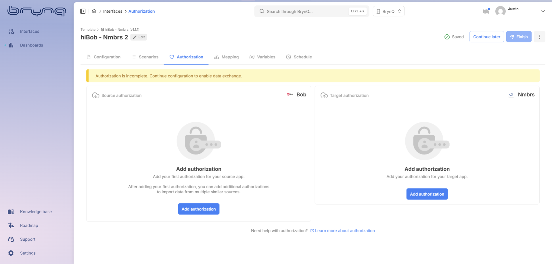This screenshot has width=552, height=264.
Task: Open the announcements megaphone icon
Action: point(486,11)
